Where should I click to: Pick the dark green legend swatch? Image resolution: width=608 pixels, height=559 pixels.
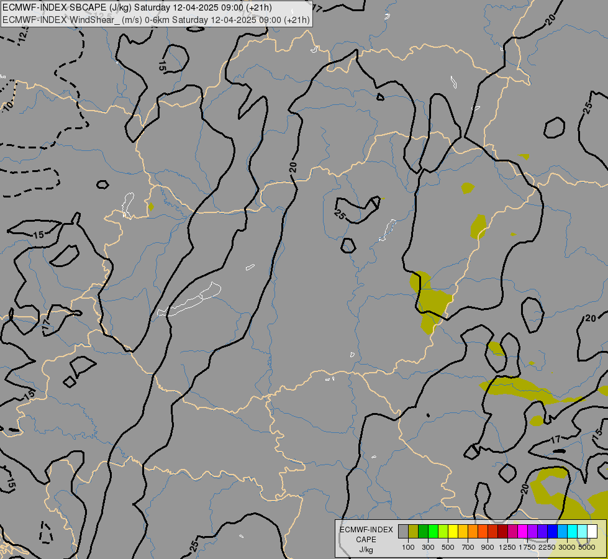(423, 532)
